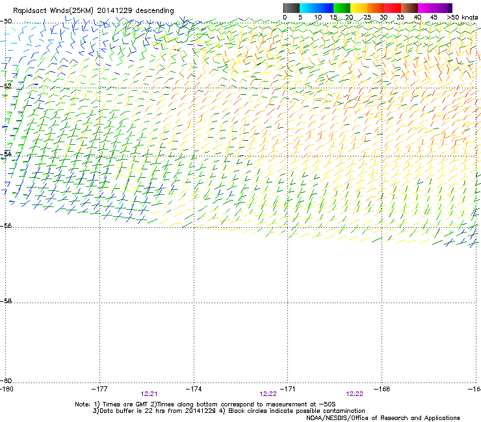Screen dimensions: 481x422
Task: Click the '>50 knots' legend label
Action: click(462, 18)
